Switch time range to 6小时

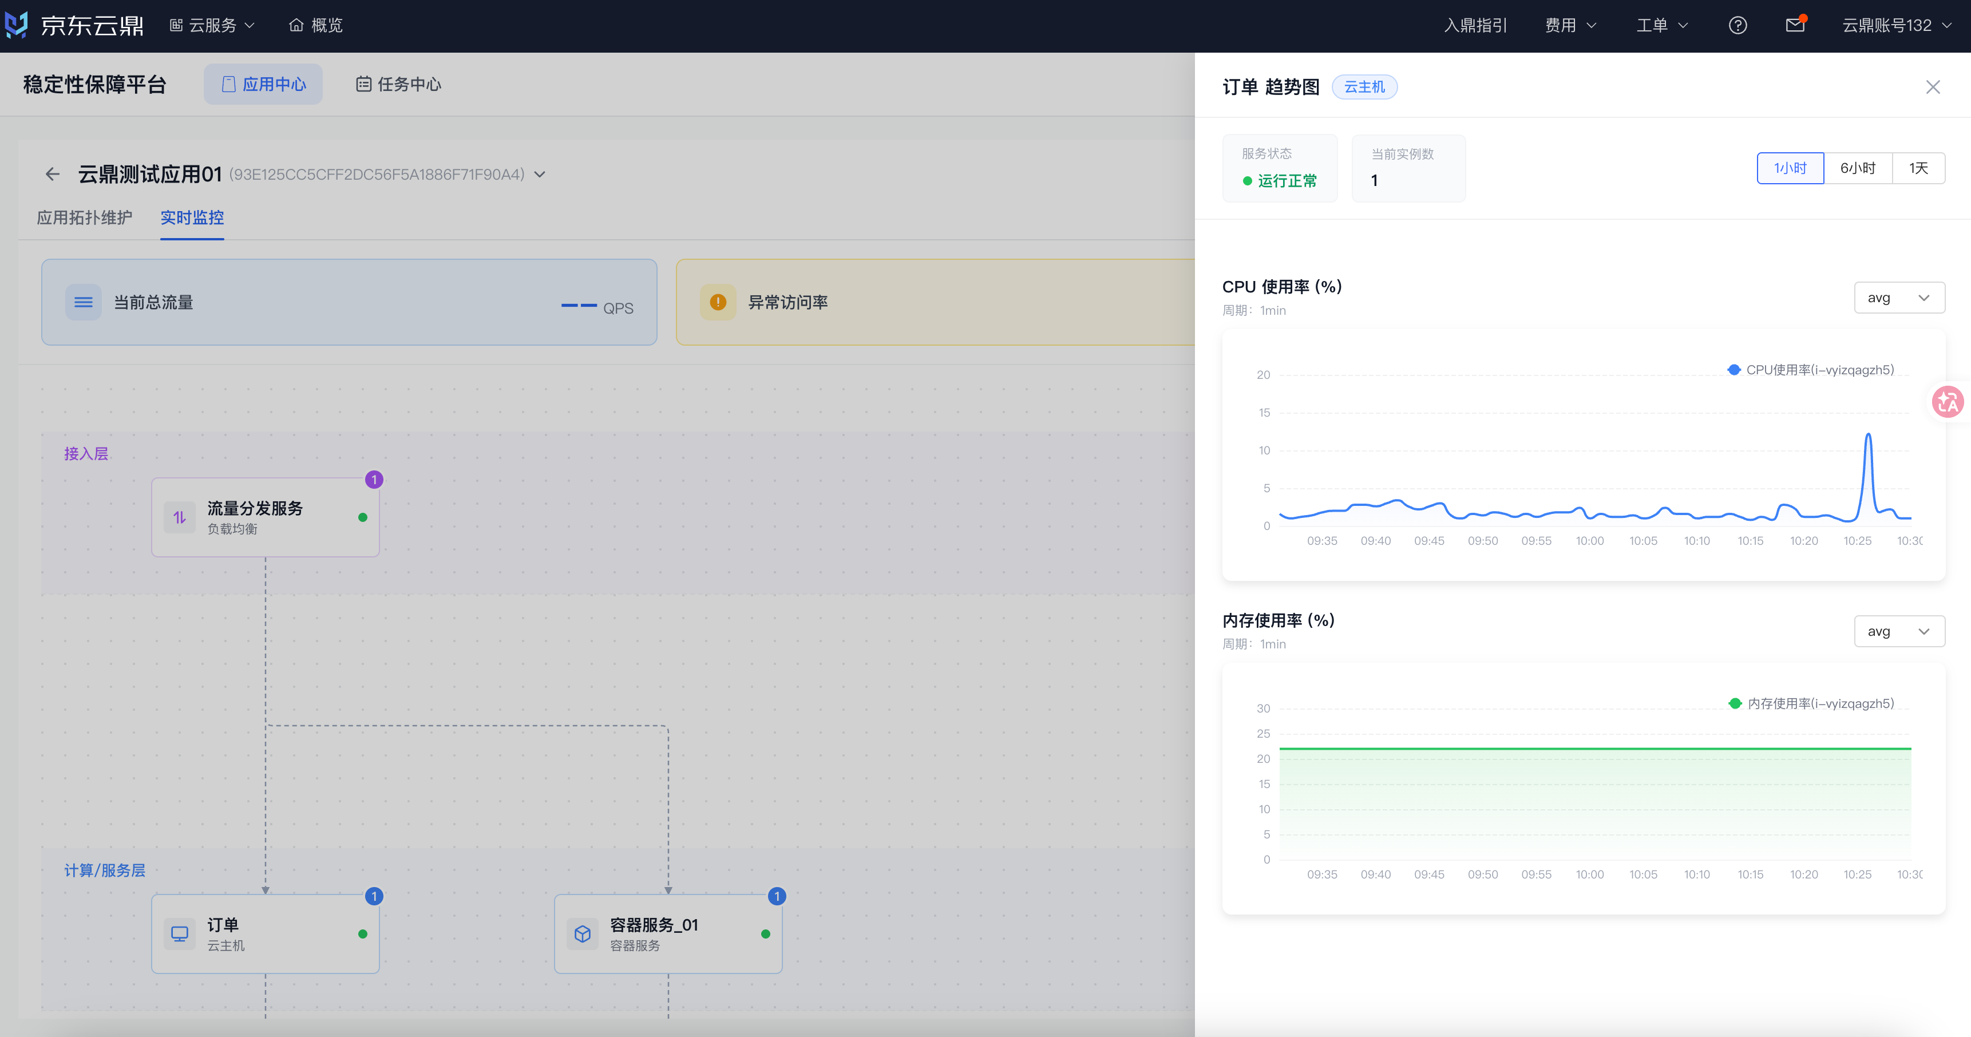[x=1858, y=168]
